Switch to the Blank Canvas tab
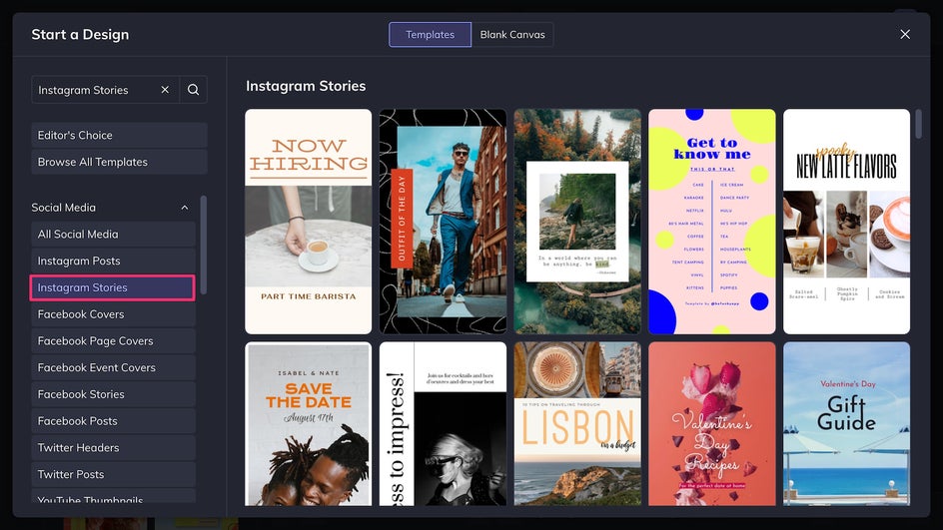 [x=512, y=34]
